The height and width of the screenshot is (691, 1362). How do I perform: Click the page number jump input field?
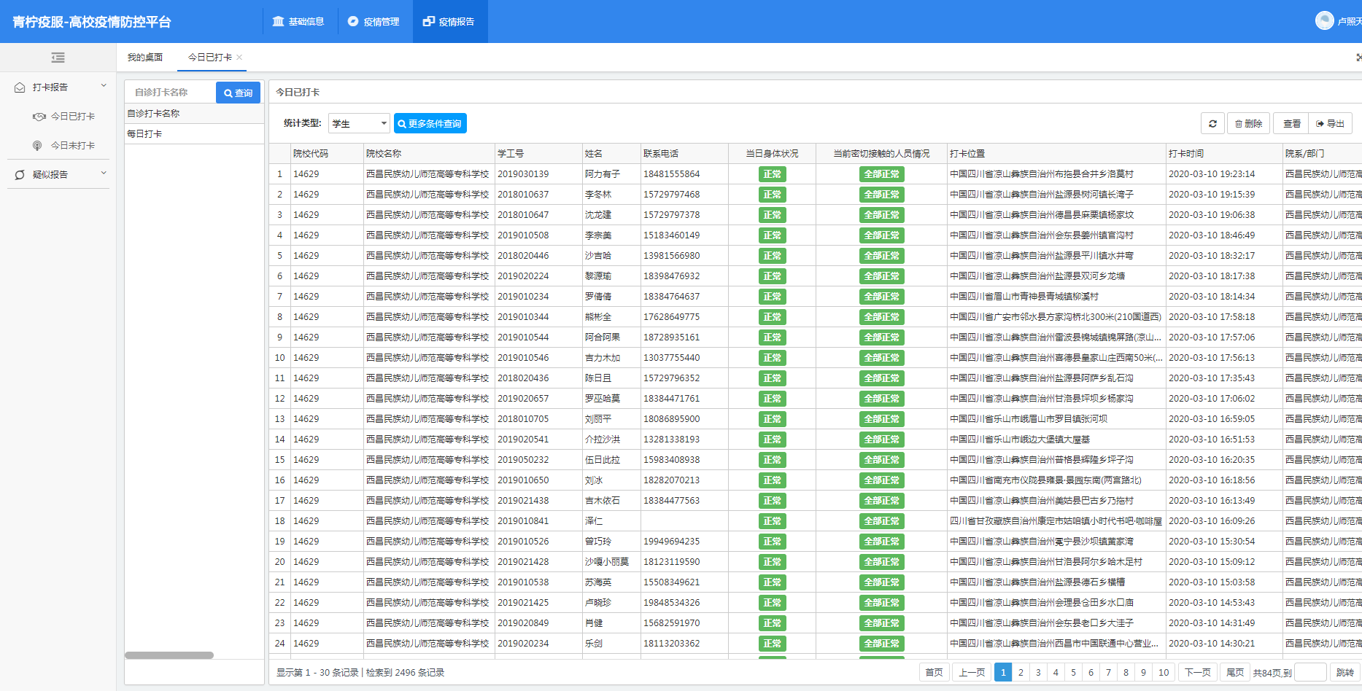pos(1309,673)
